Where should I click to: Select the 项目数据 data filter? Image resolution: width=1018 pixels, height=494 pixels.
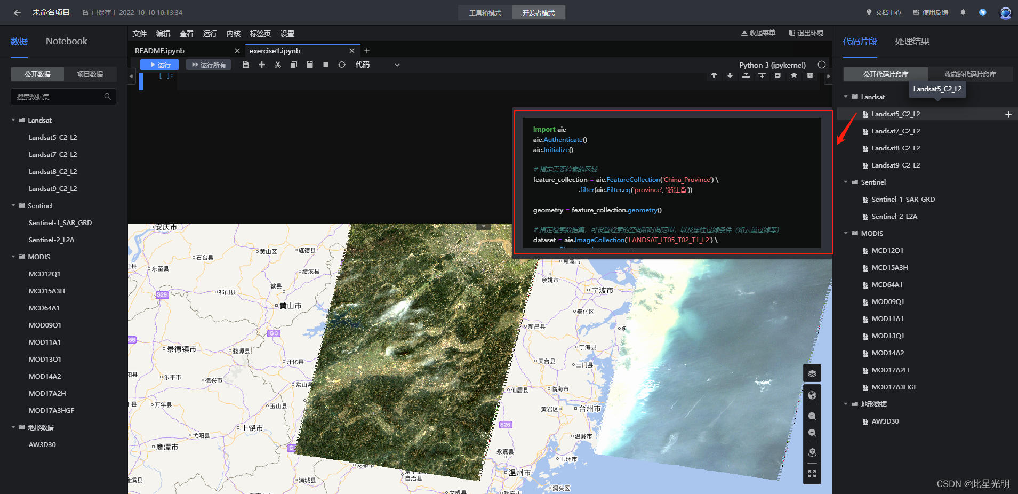90,74
